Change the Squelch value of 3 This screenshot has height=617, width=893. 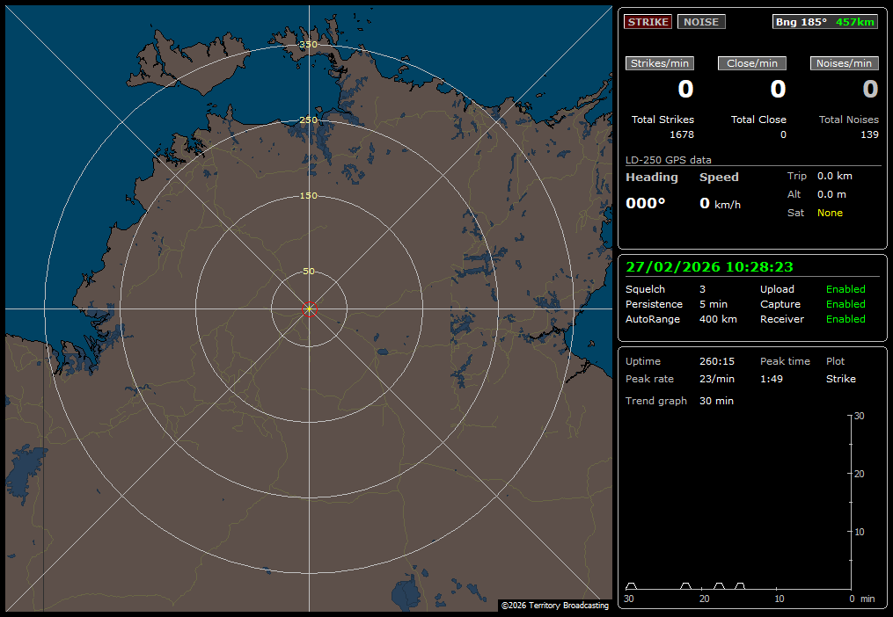[x=702, y=289]
